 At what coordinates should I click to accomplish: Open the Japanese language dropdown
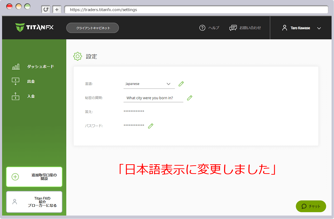coord(149,84)
